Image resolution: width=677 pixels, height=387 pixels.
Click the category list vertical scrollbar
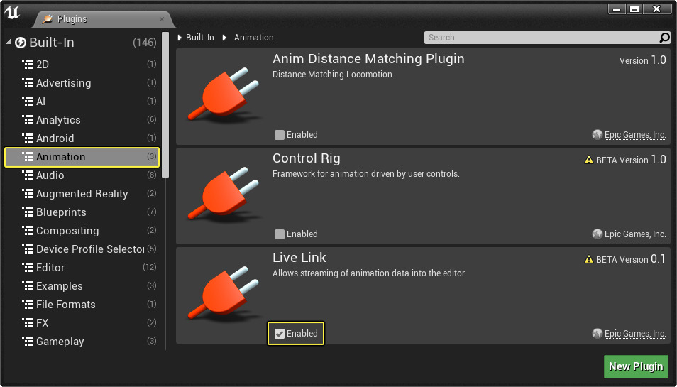pyautogui.click(x=165, y=107)
